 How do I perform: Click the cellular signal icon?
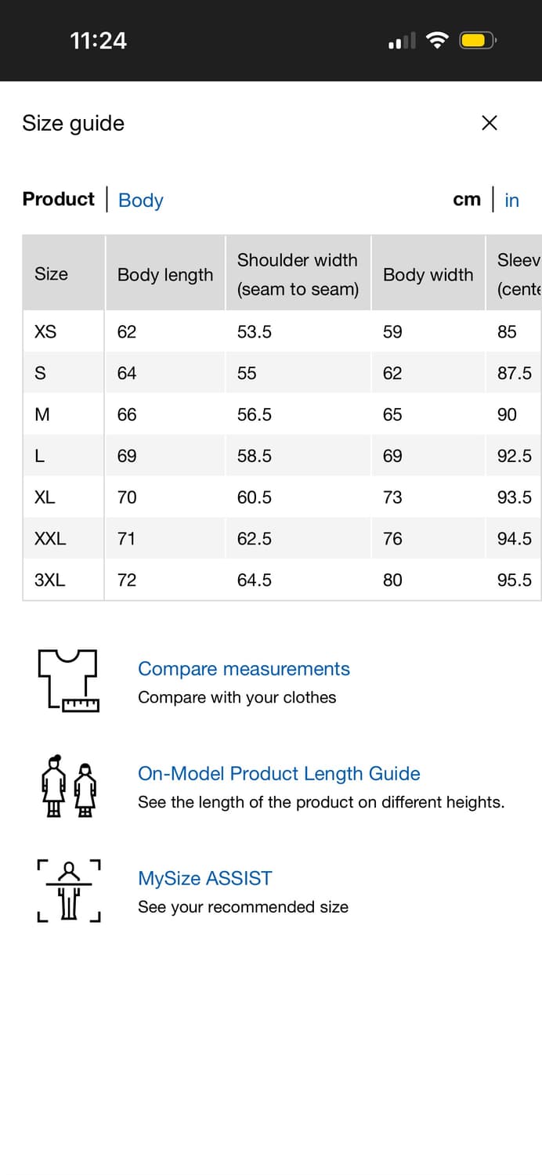pyautogui.click(x=401, y=40)
